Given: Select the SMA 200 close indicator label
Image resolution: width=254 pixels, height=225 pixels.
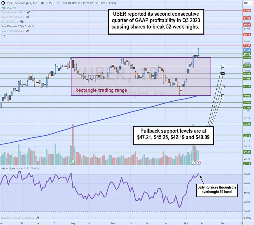Looking at the screenshot, I should 14,26.
